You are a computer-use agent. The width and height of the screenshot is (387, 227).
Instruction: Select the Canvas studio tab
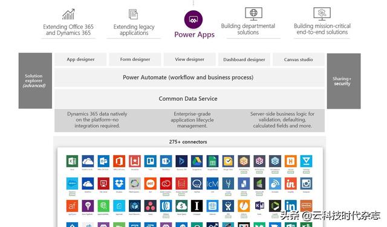[298, 59]
